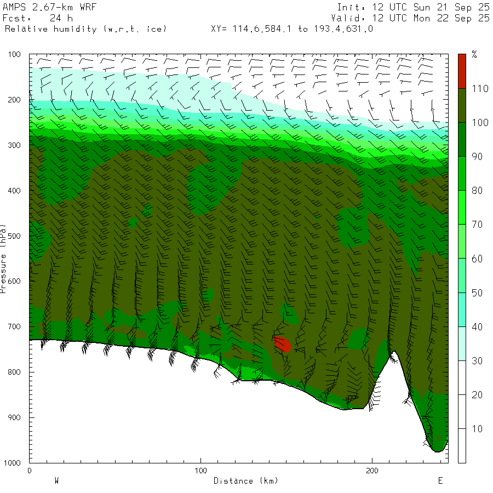Click the 'Fcst: 24 h' label

coord(38,18)
